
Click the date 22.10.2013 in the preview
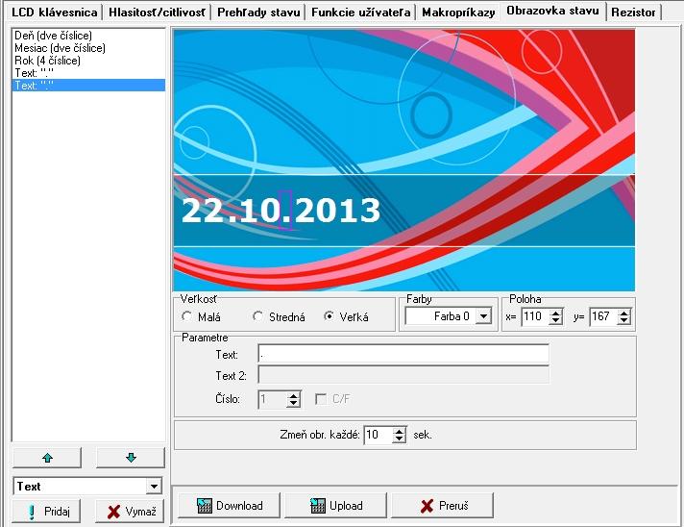coord(281,211)
